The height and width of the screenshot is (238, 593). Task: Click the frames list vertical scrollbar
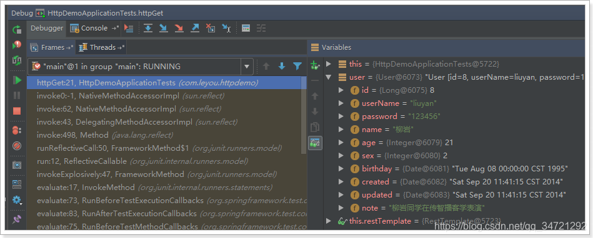pos(304,115)
